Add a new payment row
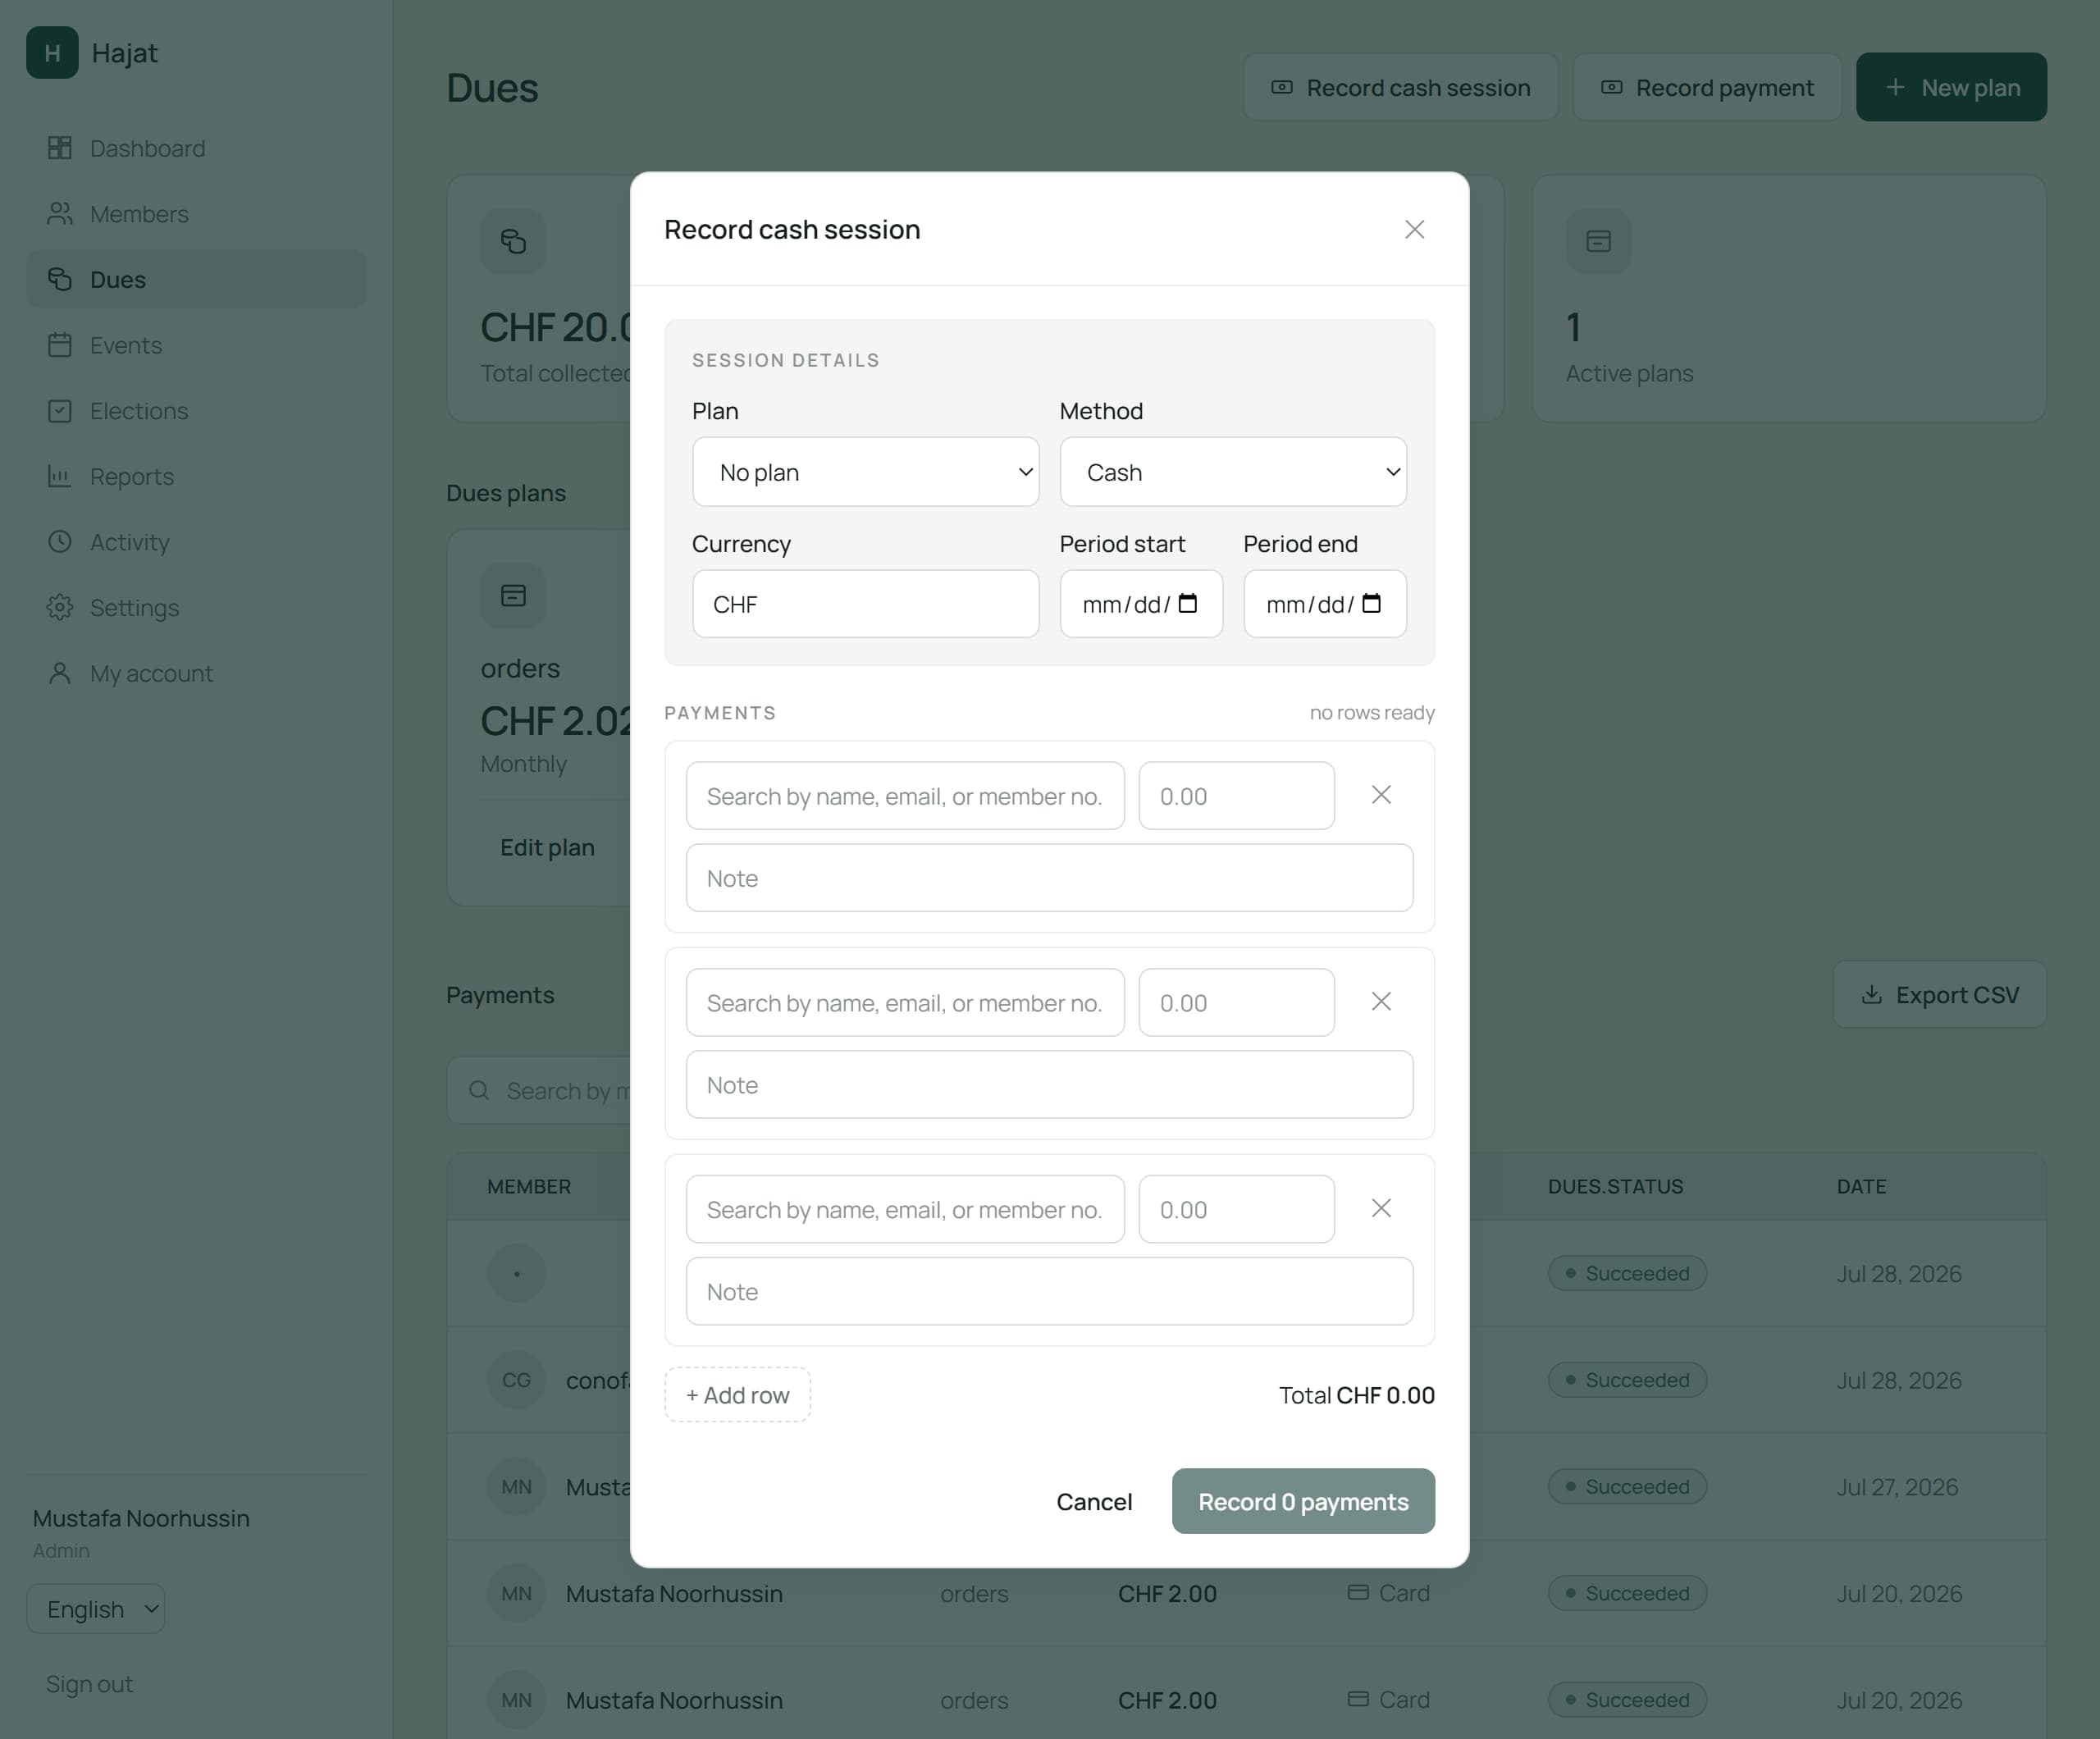 737,1395
